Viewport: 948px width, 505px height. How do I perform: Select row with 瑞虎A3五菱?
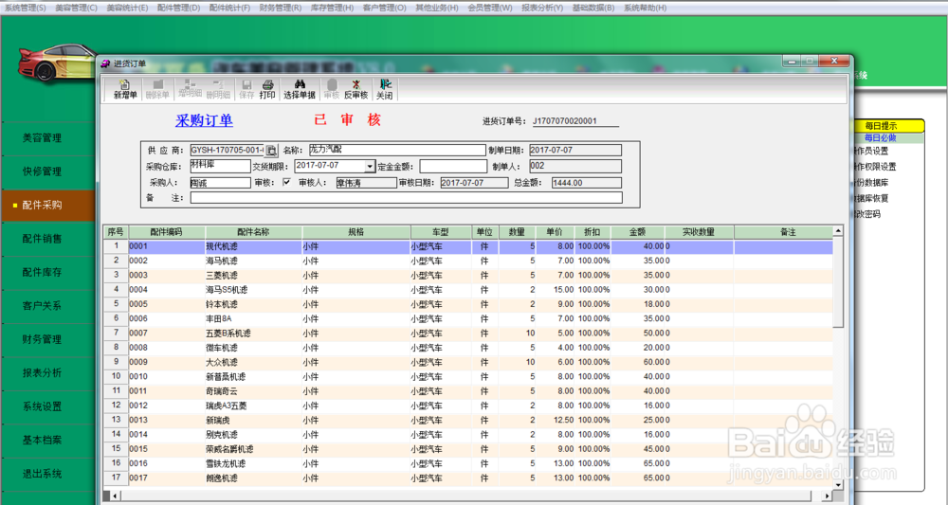pos(468,406)
